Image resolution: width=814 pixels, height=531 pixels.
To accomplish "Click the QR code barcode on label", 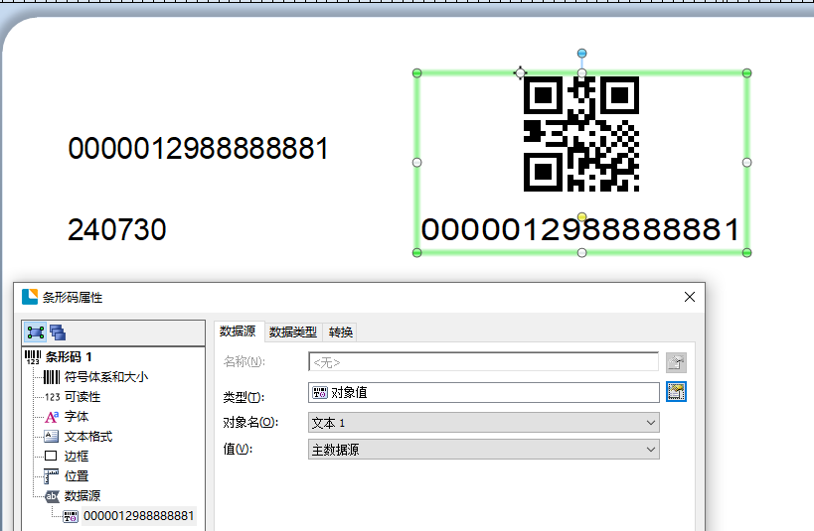I will coord(580,134).
